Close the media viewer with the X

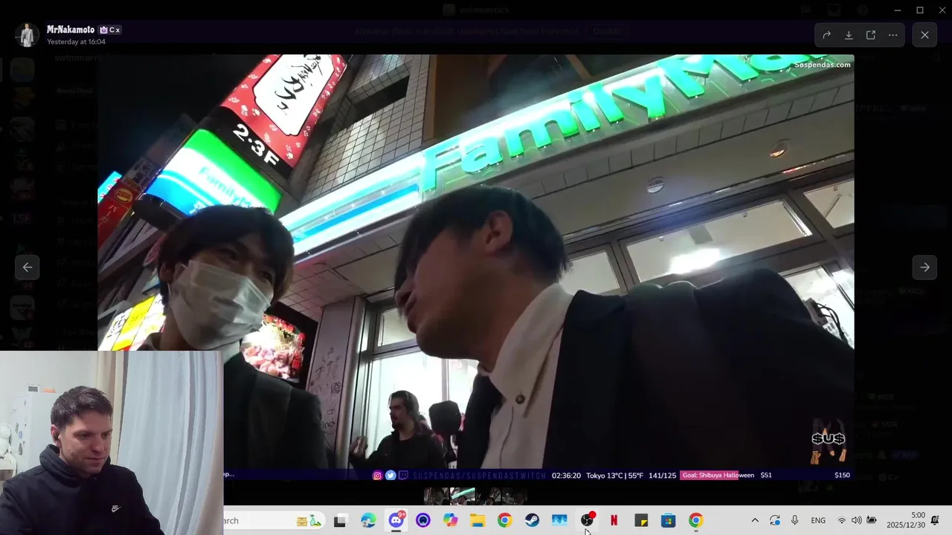pyautogui.click(x=924, y=35)
